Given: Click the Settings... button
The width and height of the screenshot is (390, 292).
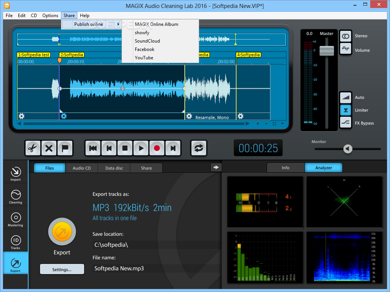Looking at the screenshot, I should tap(62, 270).
